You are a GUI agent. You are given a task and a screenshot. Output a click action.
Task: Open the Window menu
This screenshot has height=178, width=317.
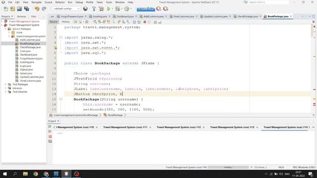tap(120, 2)
